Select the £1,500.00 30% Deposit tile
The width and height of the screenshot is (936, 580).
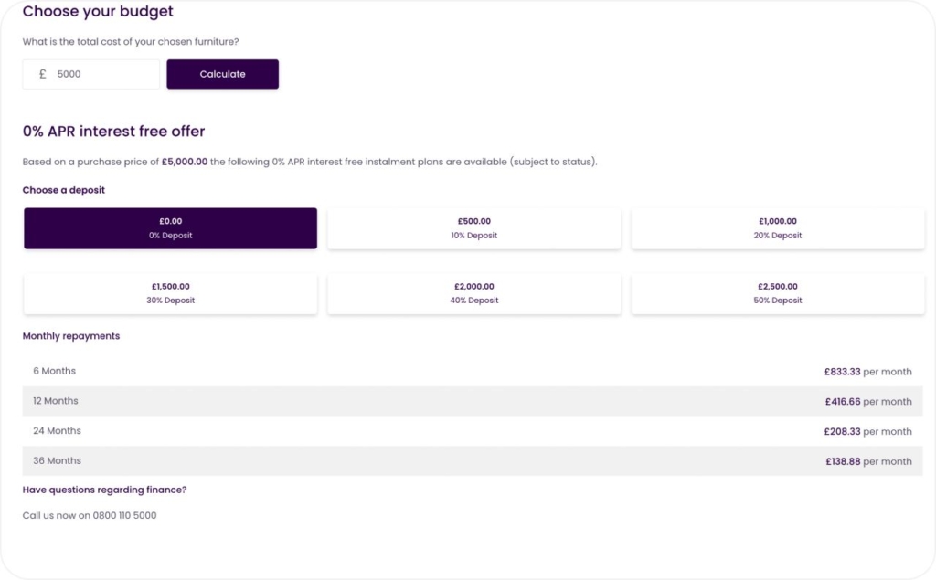[x=171, y=293]
